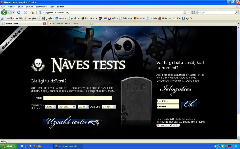Image resolution: width=240 pixels, height=149 pixels.
Task: Click the Google search box
Action: point(216,12)
